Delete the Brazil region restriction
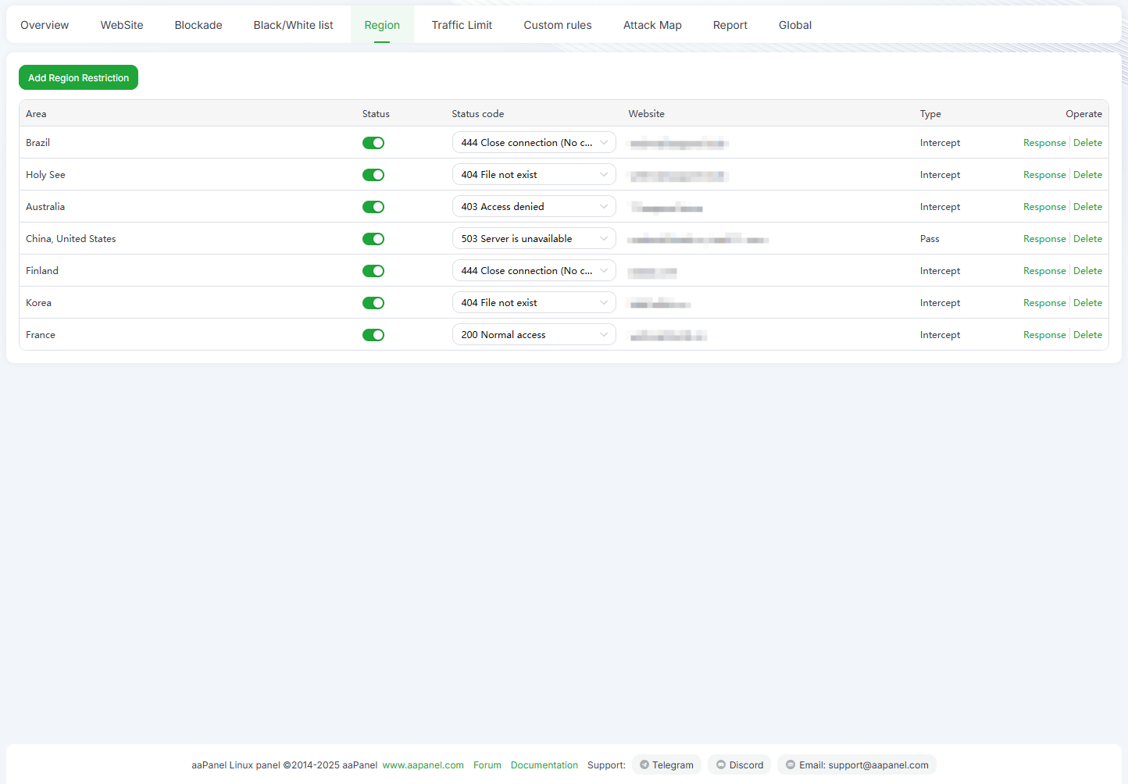The height and width of the screenshot is (784, 1128). [x=1087, y=143]
